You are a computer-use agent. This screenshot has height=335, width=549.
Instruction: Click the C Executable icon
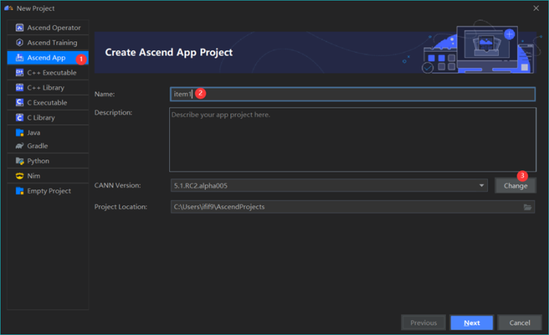(x=20, y=103)
